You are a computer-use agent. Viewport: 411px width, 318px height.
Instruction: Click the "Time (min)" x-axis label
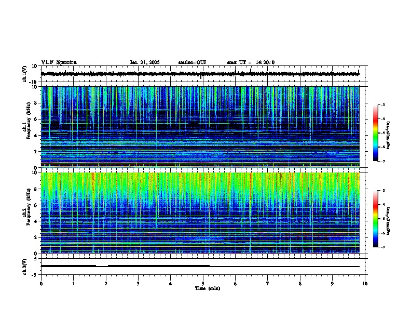tap(208, 288)
